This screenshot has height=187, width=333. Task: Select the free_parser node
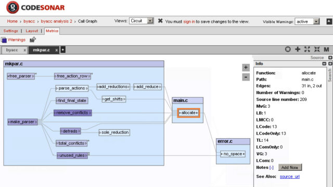pos(21,76)
